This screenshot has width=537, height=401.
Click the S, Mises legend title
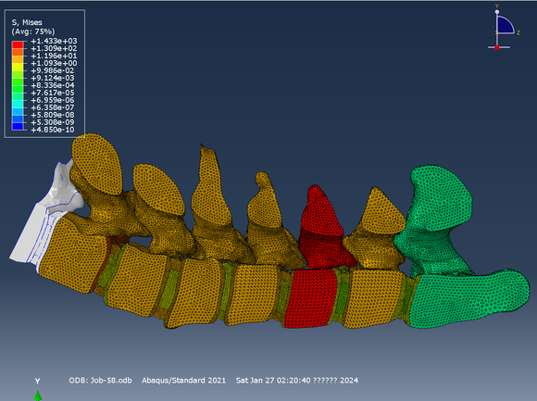(x=27, y=22)
